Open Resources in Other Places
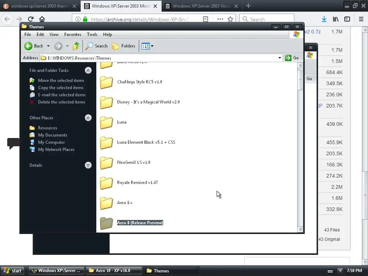This screenshot has height=276, width=368. [47, 128]
